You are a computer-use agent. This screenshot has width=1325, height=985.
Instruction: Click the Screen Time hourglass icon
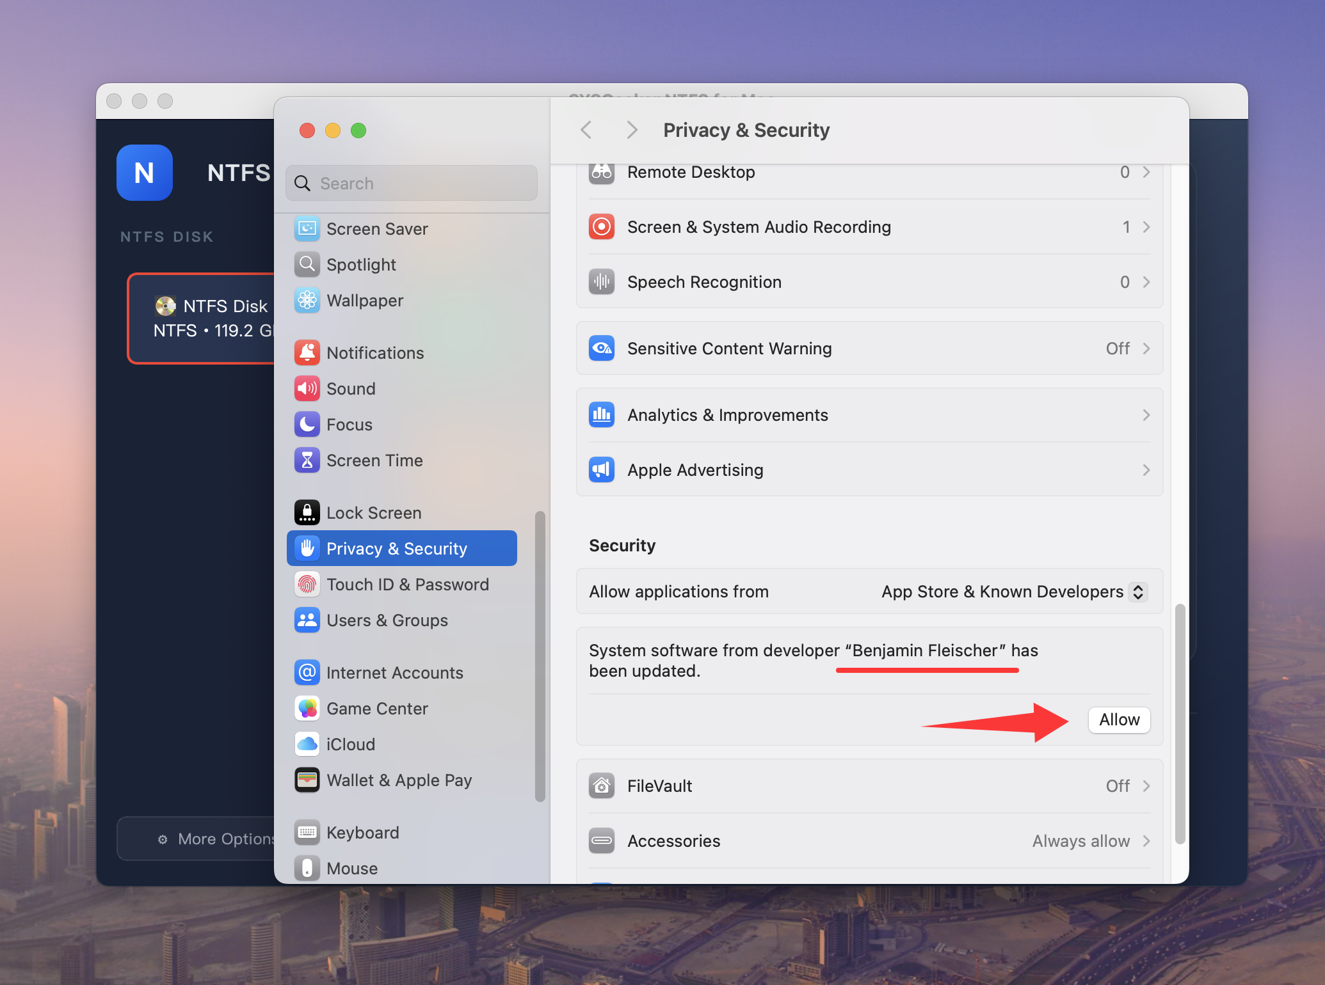pyautogui.click(x=307, y=460)
